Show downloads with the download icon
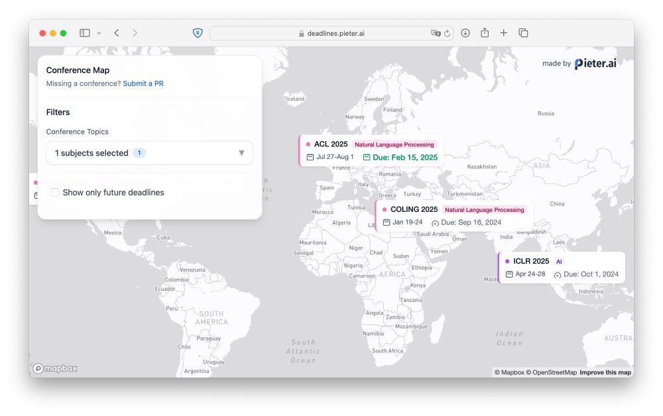663x416 pixels. [465, 33]
